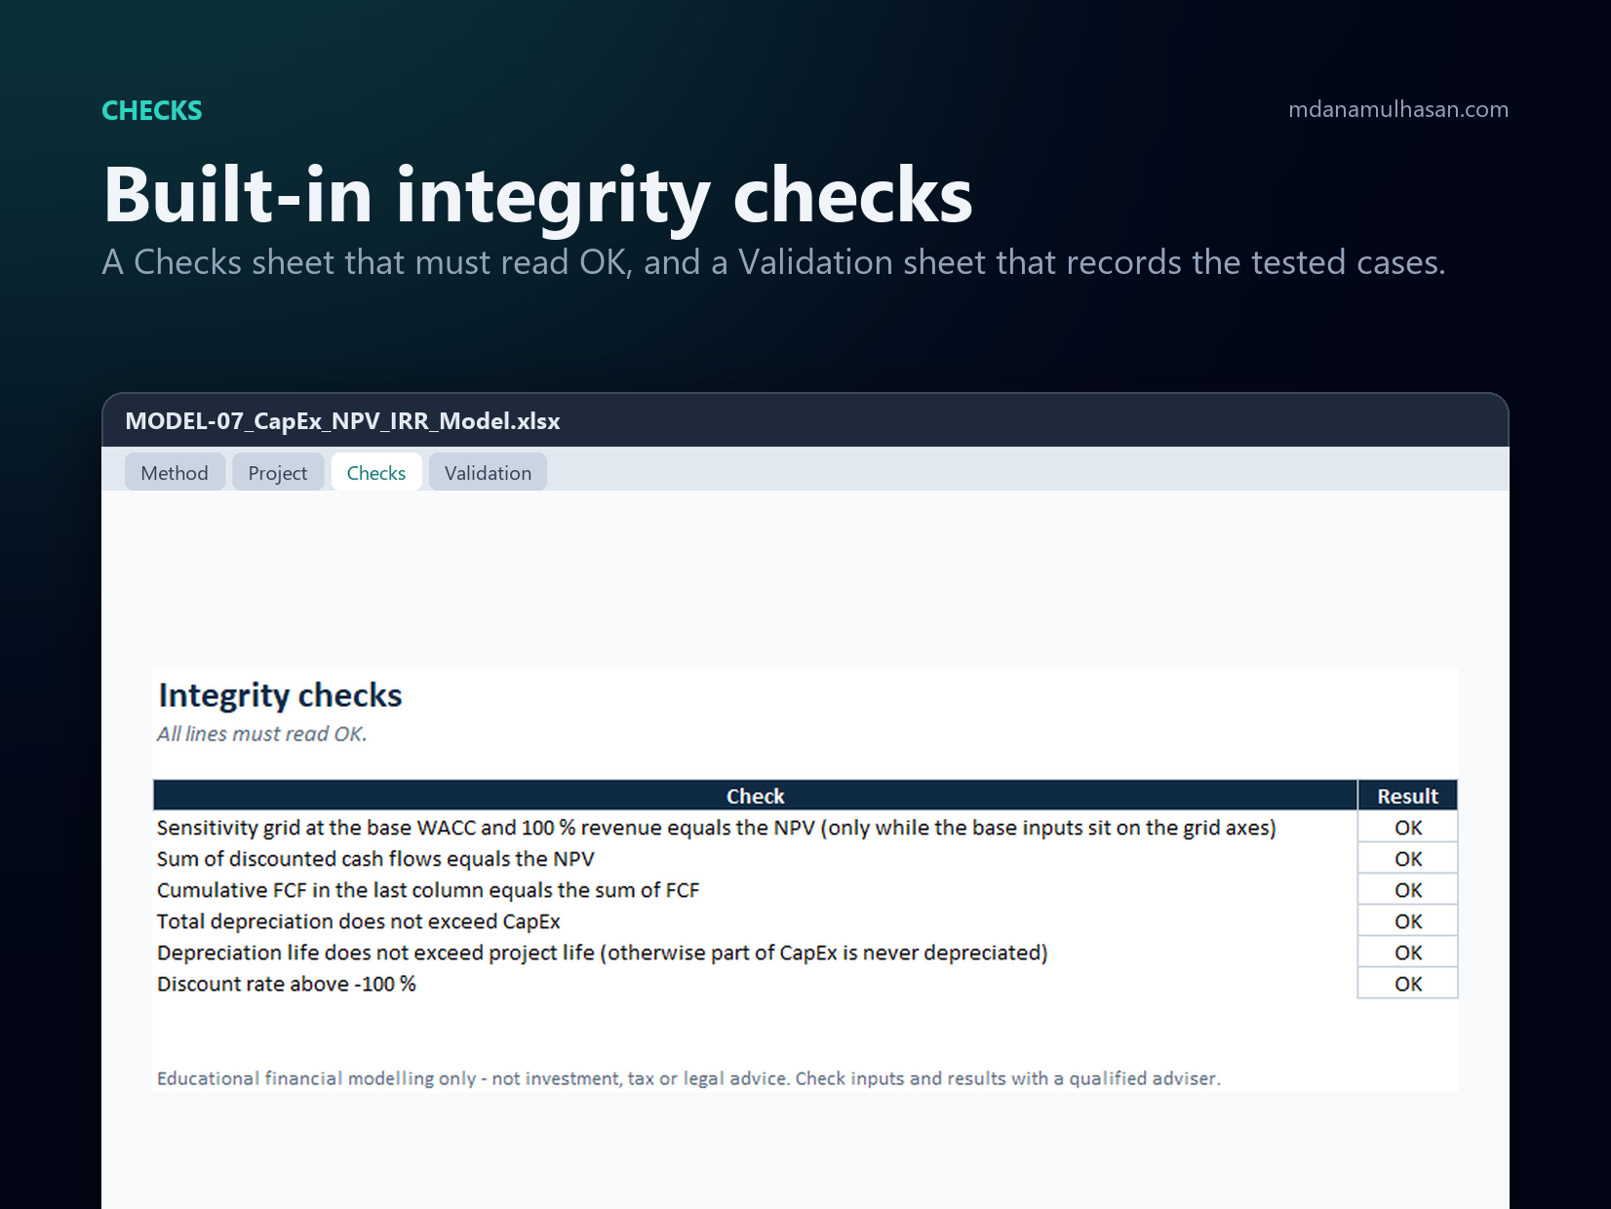Viewport: 1611px width, 1209px height.
Task: Open the Method sheet tab
Action: pos(175,473)
